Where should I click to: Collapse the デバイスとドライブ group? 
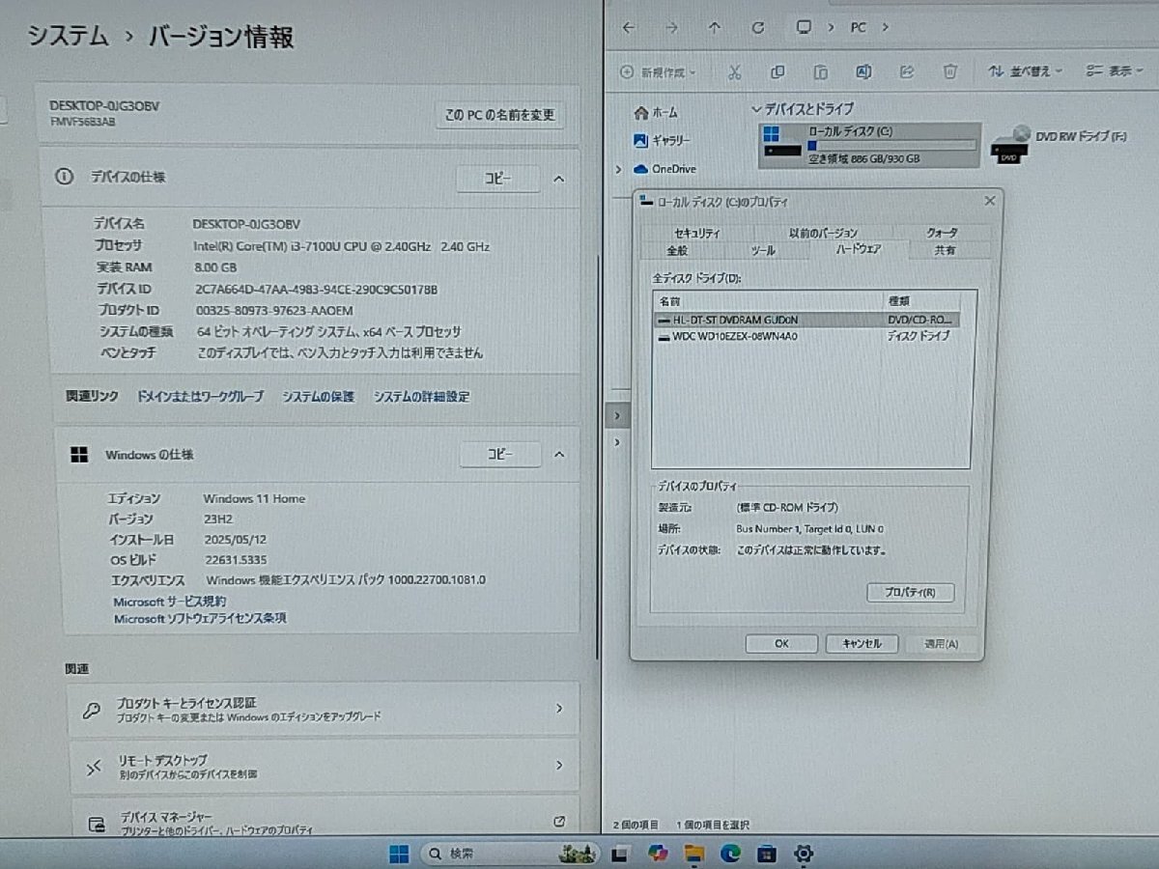(x=756, y=109)
